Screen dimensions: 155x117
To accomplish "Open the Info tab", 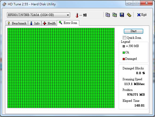I will 35,23.
